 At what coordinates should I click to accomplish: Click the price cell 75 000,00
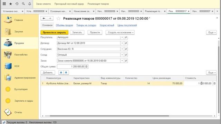[167, 83]
